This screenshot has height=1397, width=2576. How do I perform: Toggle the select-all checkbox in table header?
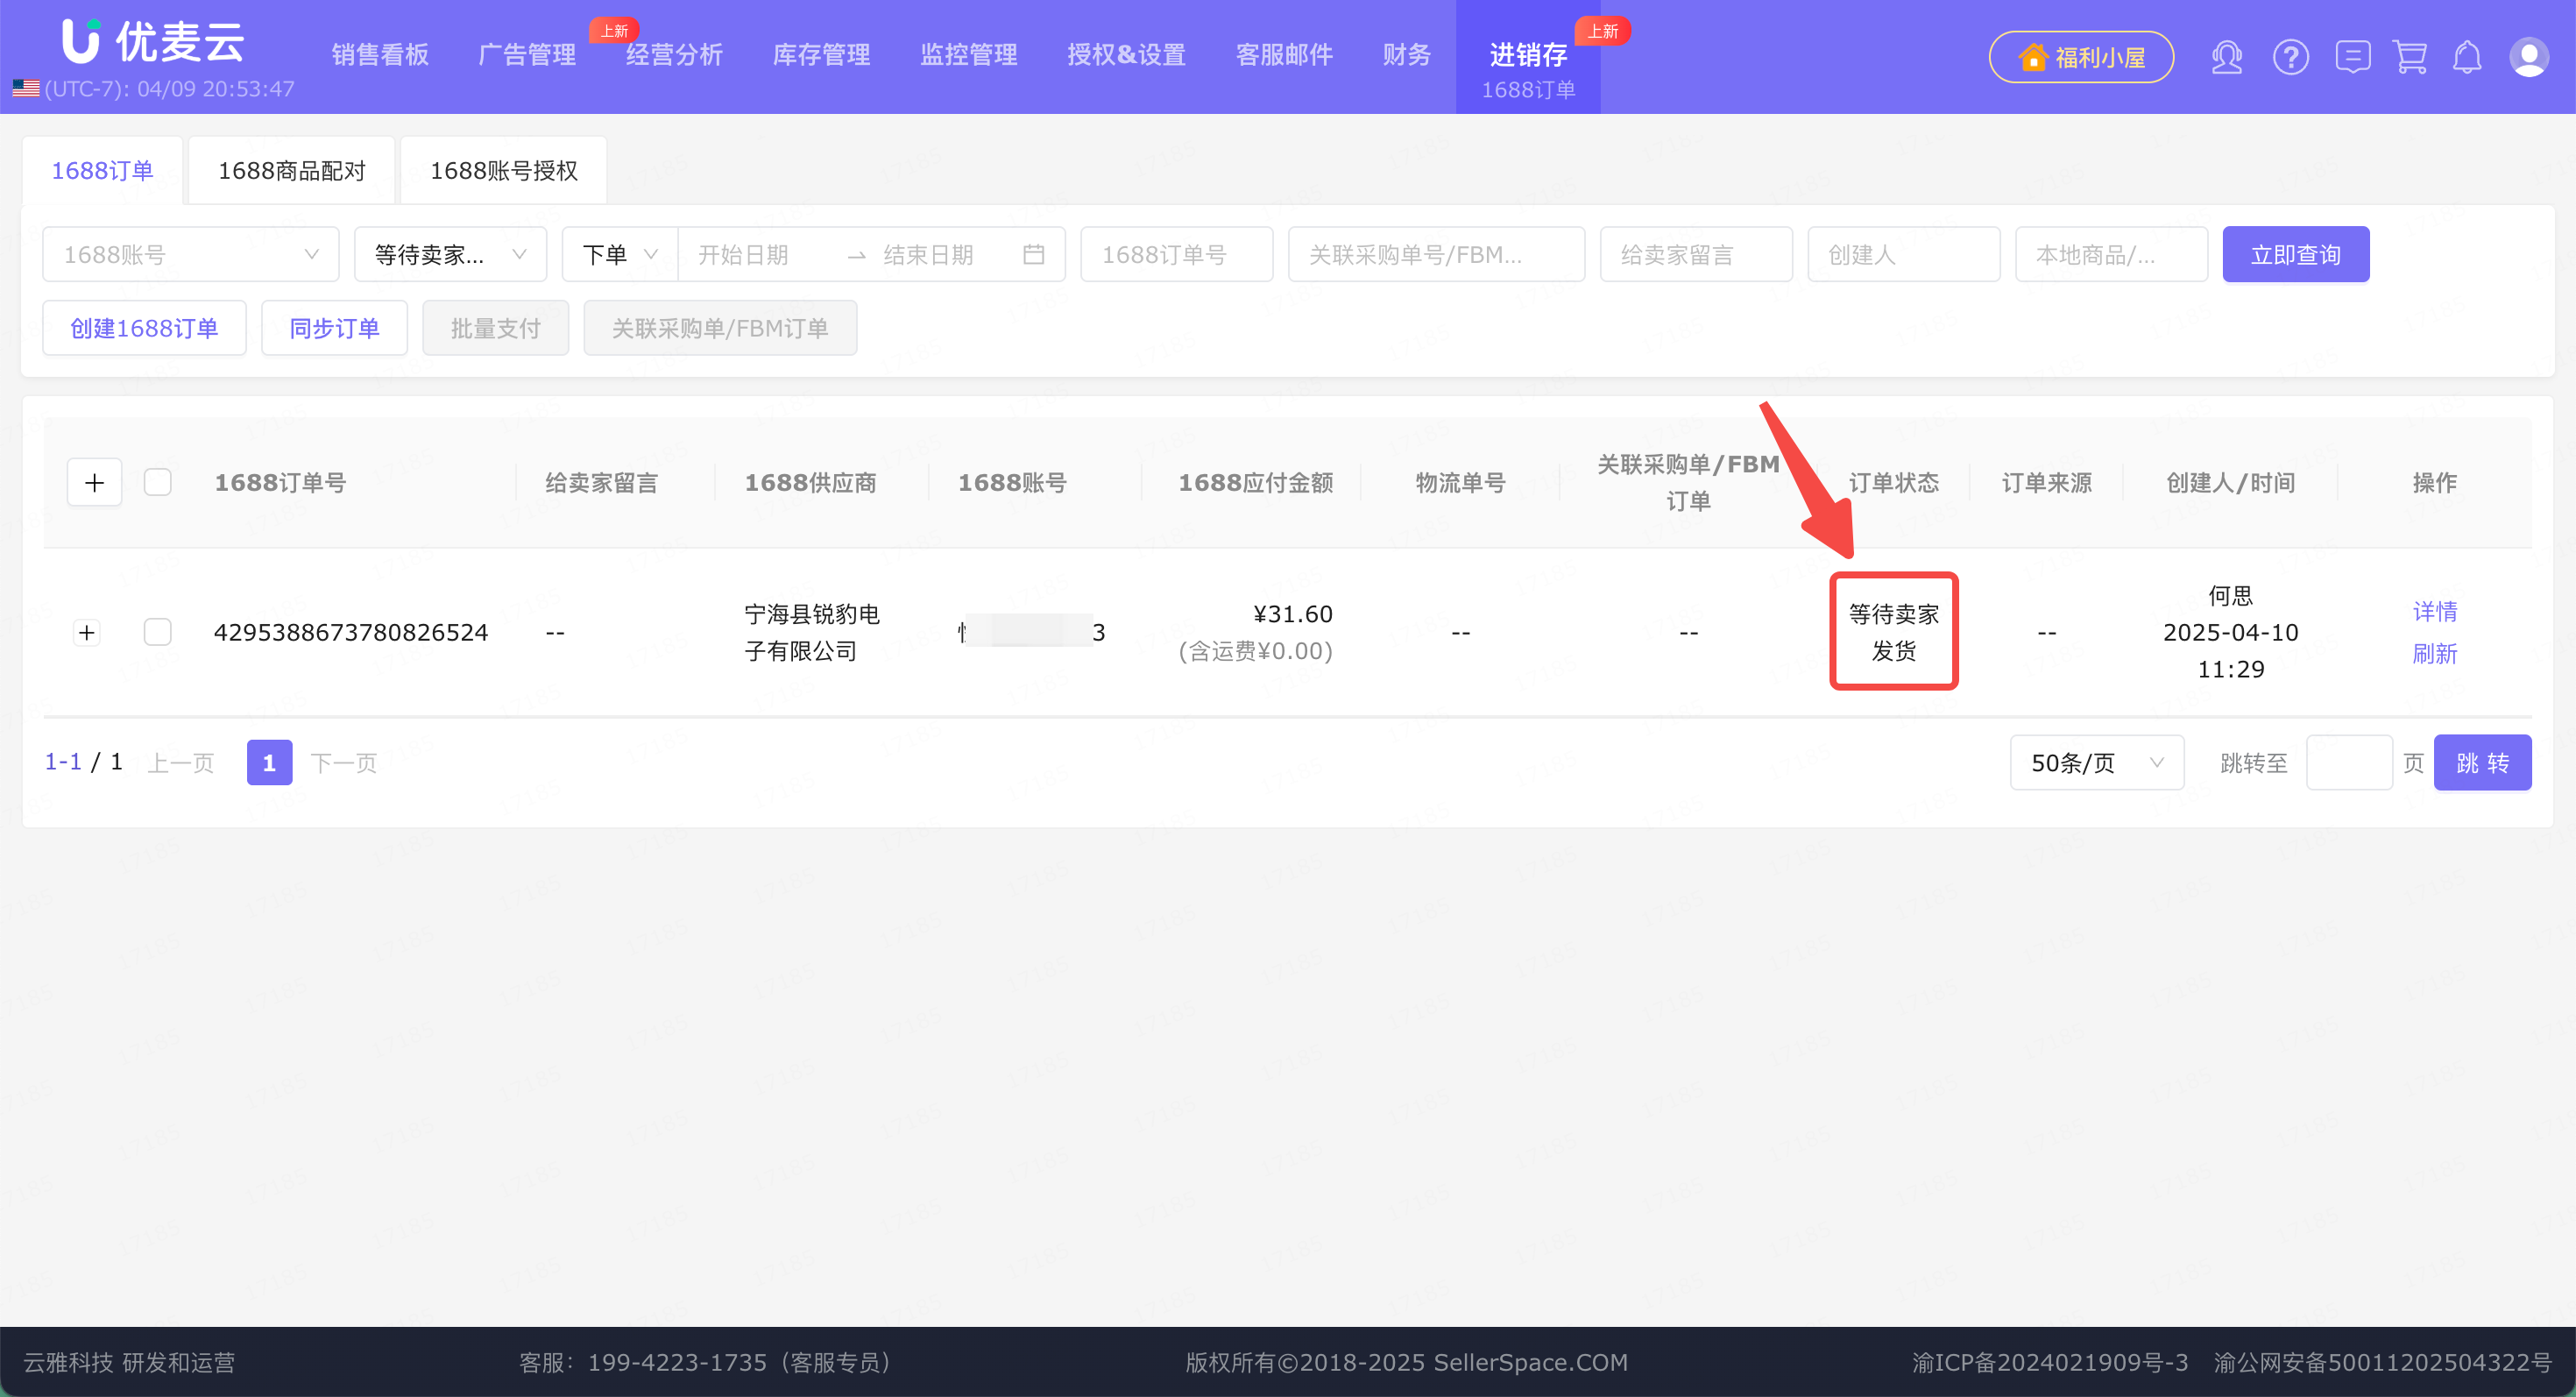158,482
